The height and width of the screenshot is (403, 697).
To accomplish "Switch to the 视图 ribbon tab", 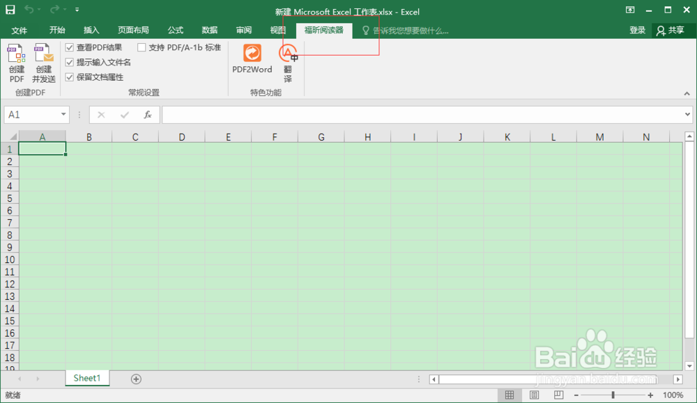I will pyautogui.click(x=278, y=30).
